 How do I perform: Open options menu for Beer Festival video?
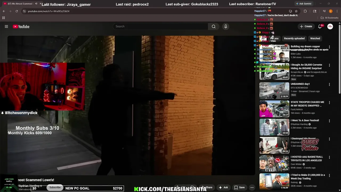(x=329, y=121)
